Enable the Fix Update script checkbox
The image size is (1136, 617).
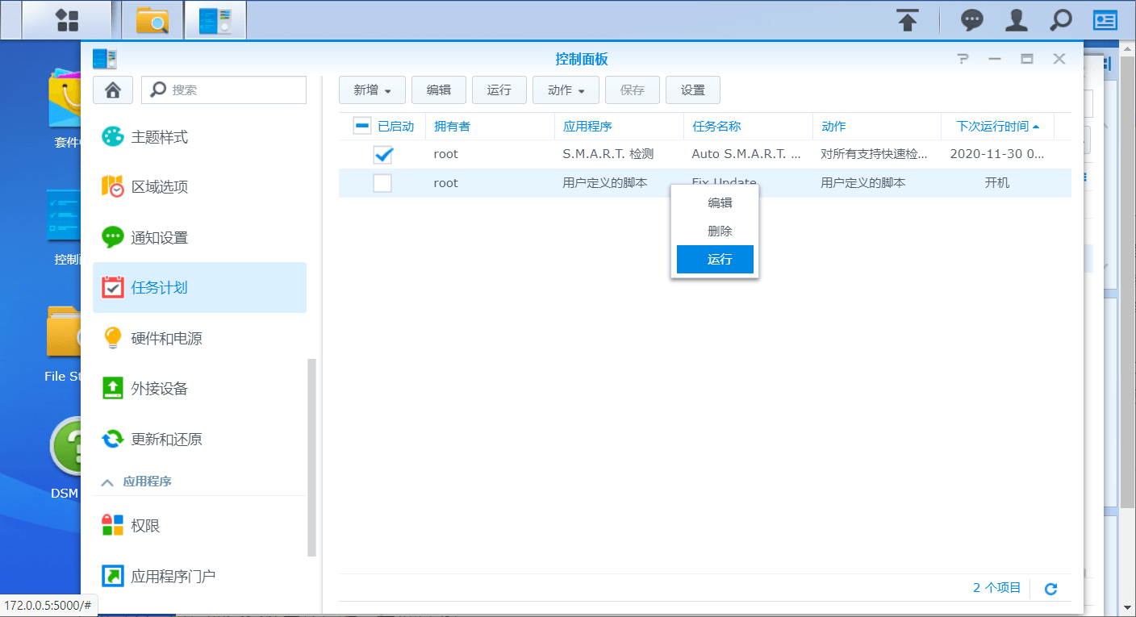click(x=382, y=182)
